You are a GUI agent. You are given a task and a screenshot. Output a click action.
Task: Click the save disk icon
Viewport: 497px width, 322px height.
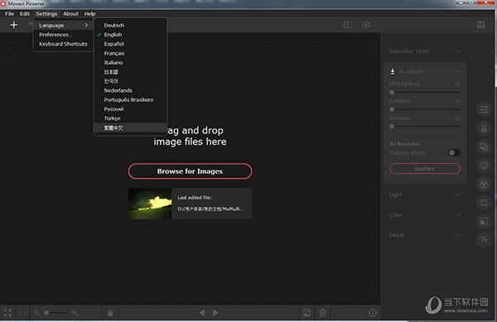(x=480, y=25)
